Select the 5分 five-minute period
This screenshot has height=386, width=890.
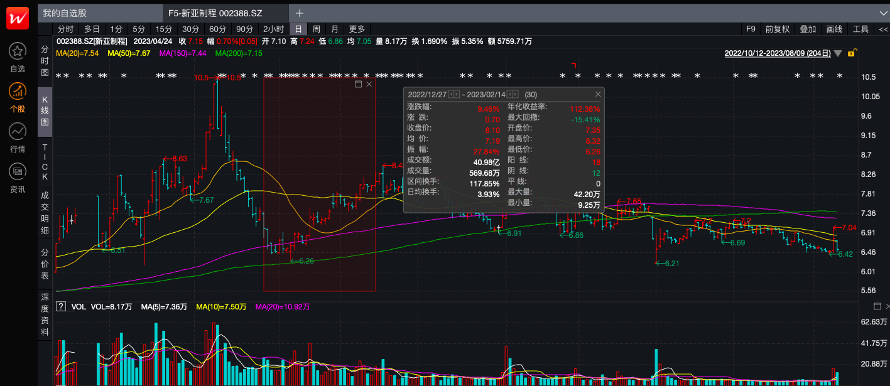[139, 29]
